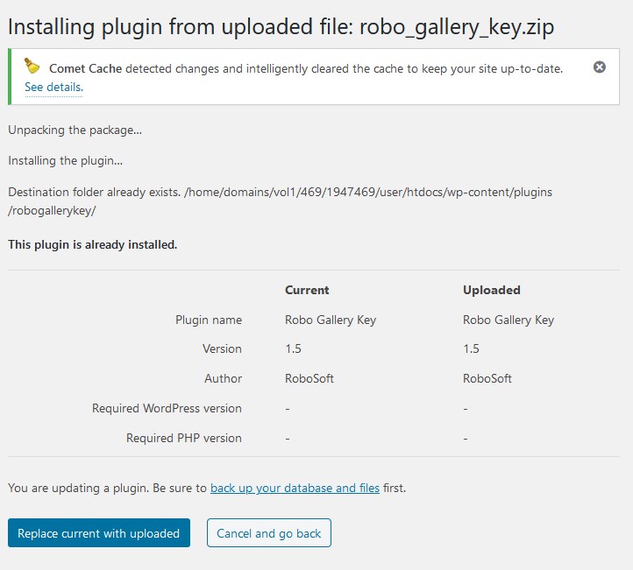Click the uploaded Author RoboSoft
The width and height of the screenshot is (633, 570).
tap(487, 378)
